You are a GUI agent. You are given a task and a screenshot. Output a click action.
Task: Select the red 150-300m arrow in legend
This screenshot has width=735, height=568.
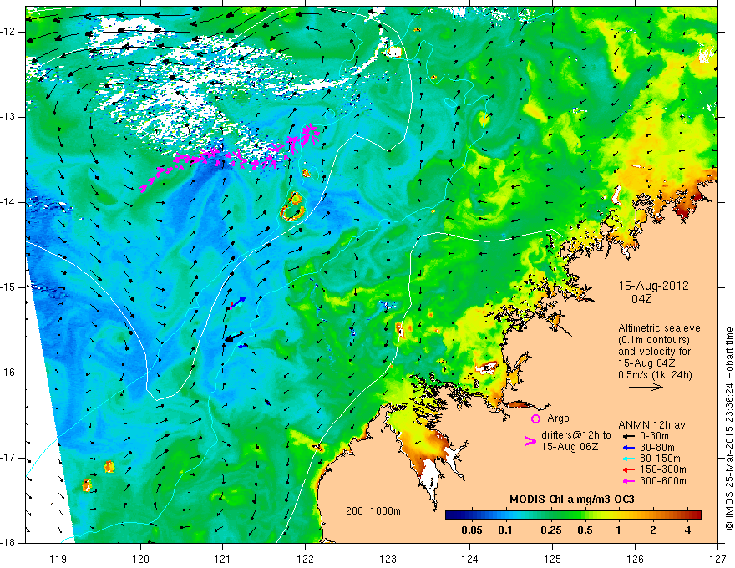627,470
